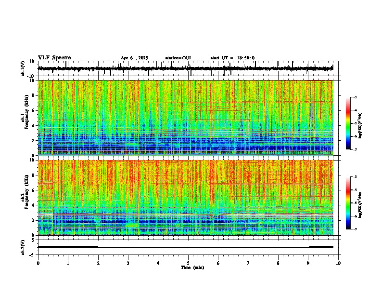Click the "6" tick on ch.2 frequency axis
Viewport: 381px width, 295px height.
(33, 190)
